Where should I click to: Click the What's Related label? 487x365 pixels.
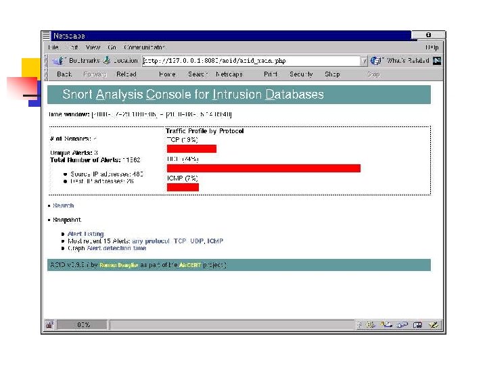[x=408, y=61]
